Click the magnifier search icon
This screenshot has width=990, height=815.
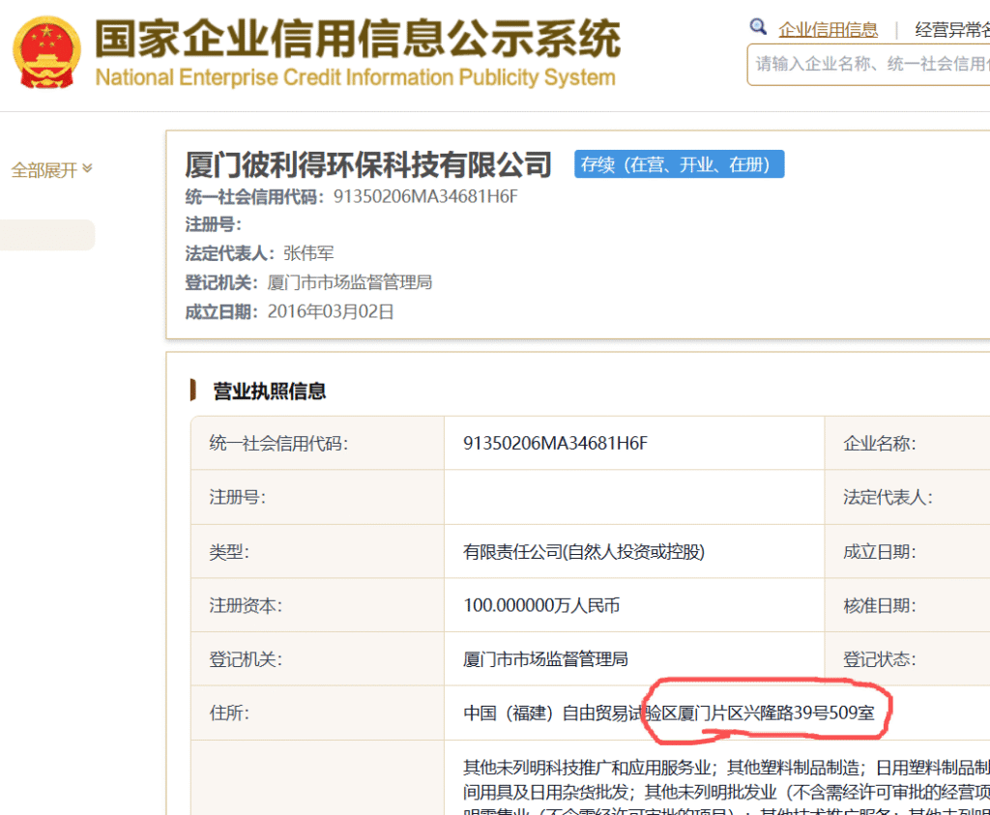(x=758, y=27)
